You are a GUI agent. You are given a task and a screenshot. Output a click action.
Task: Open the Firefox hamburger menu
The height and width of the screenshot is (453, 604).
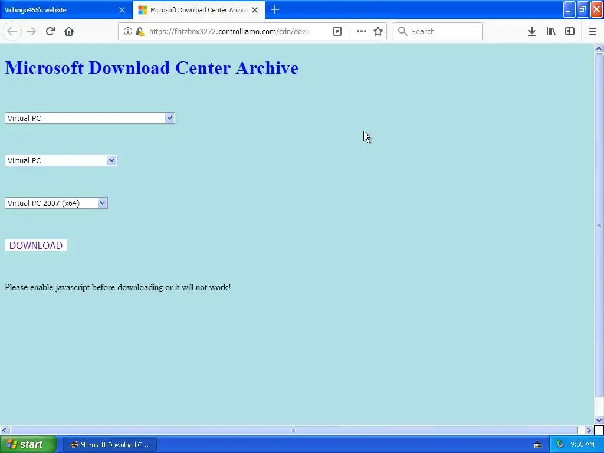(593, 31)
